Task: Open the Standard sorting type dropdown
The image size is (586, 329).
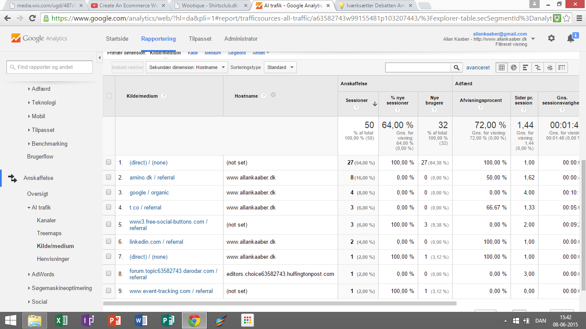Action: pyautogui.click(x=280, y=67)
